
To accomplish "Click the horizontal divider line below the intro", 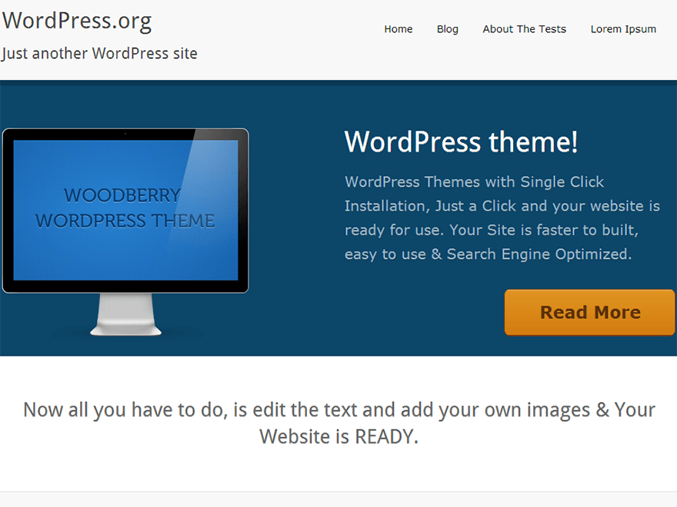I will click(338, 492).
